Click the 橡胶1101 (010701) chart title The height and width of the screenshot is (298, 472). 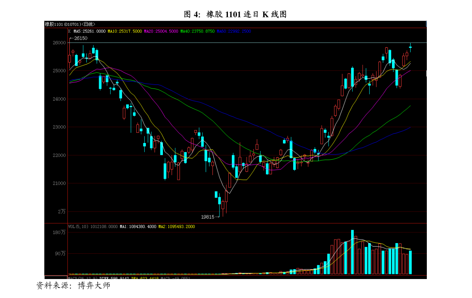point(70,24)
